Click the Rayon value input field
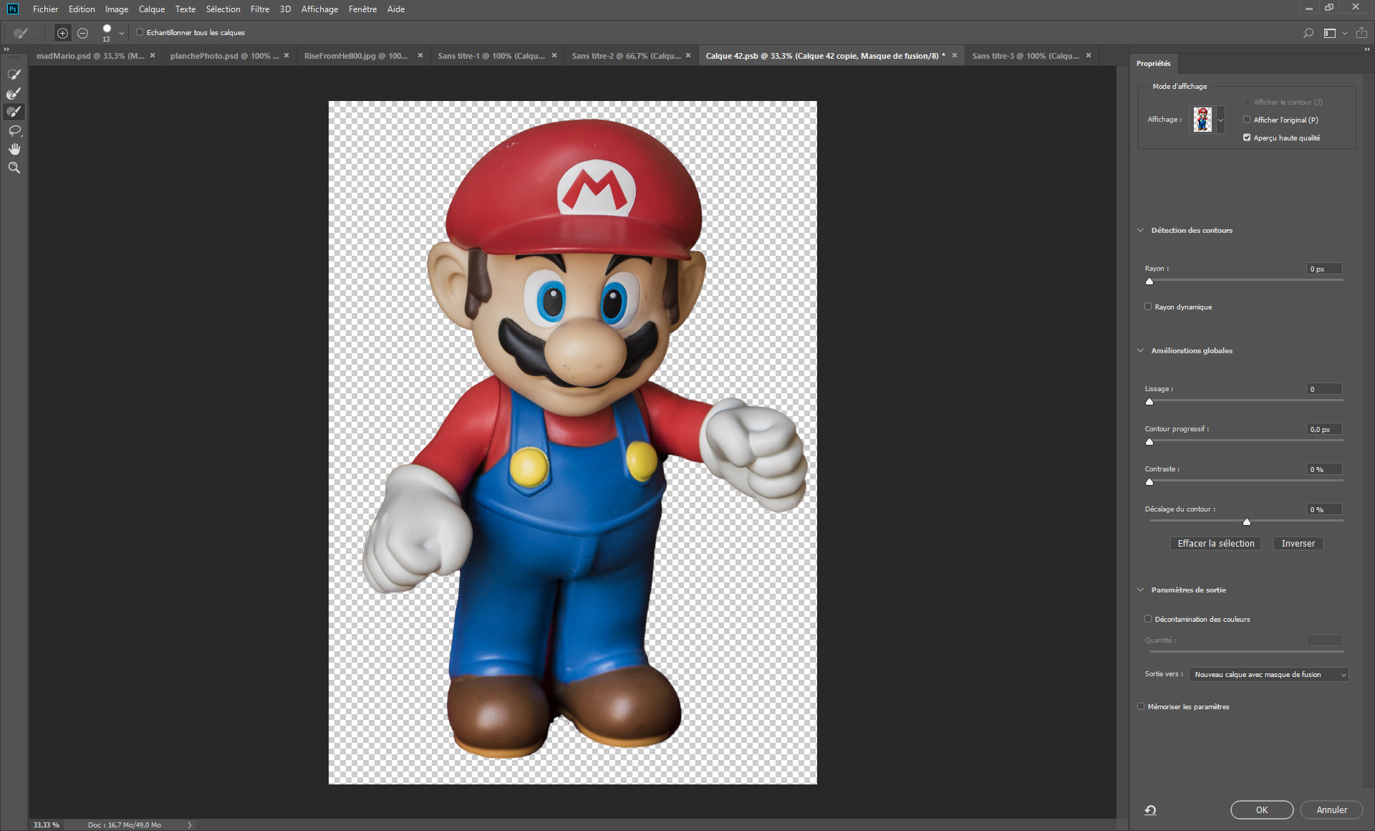 point(1324,269)
